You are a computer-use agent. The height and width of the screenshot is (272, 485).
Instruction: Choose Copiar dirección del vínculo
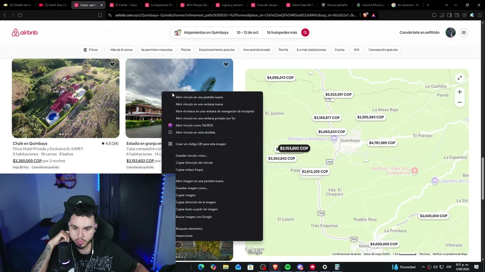(212, 163)
